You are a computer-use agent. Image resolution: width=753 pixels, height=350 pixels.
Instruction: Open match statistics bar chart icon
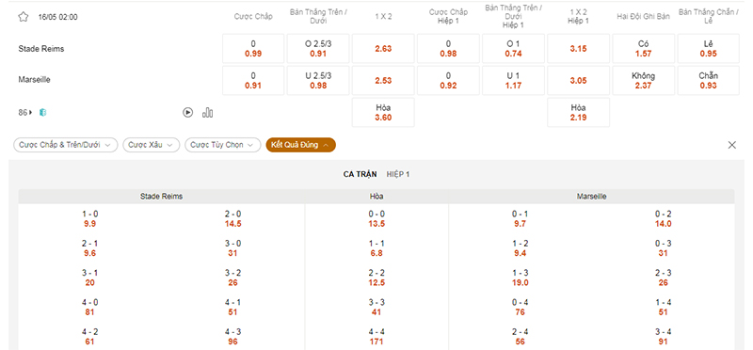click(x=207, y=112)
